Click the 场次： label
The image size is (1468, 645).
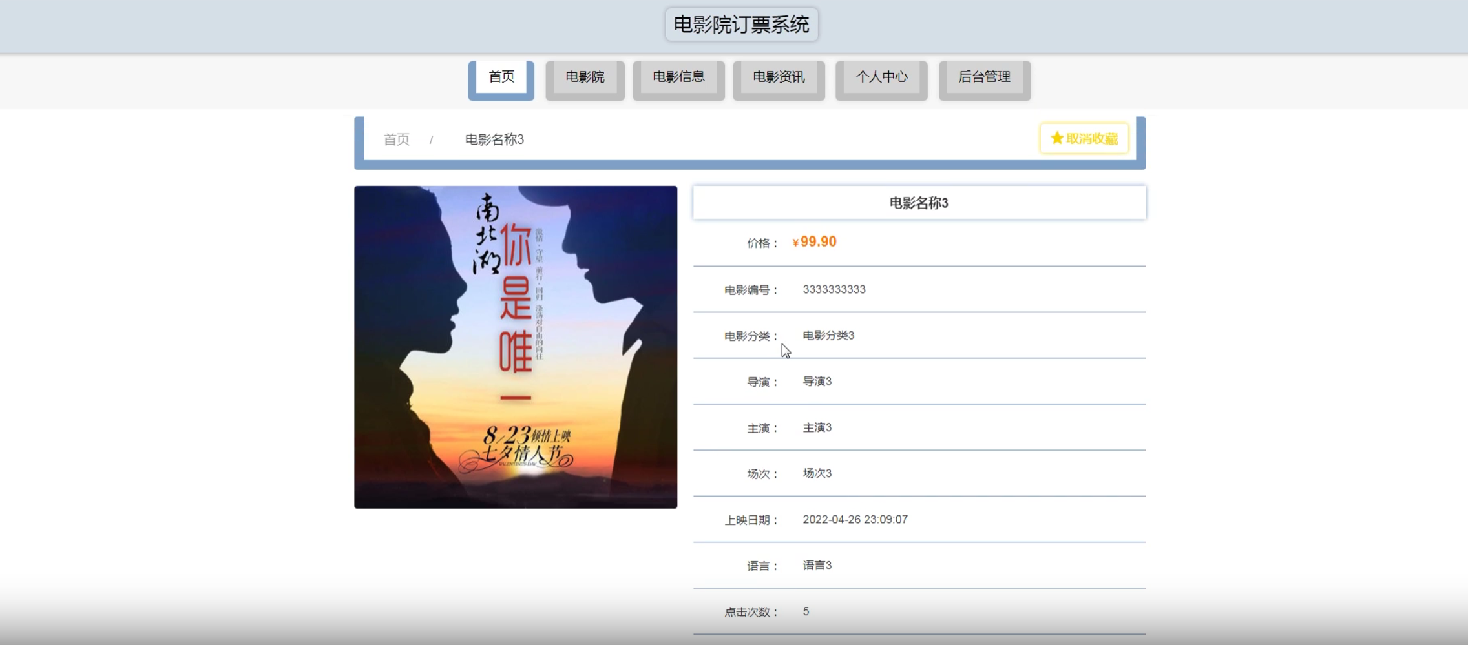763,475
